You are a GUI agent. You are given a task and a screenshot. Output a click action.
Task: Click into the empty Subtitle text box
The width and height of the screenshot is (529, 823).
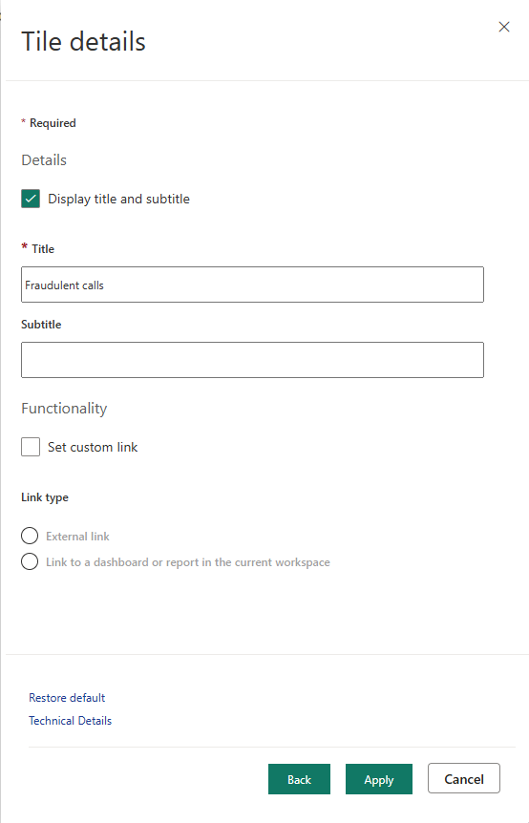252,360
